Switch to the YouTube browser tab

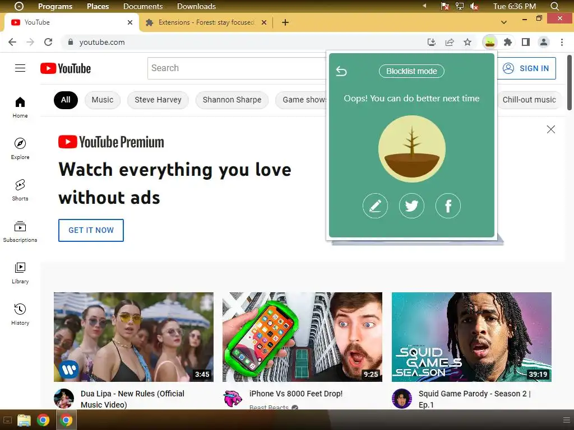pos(71,22)
